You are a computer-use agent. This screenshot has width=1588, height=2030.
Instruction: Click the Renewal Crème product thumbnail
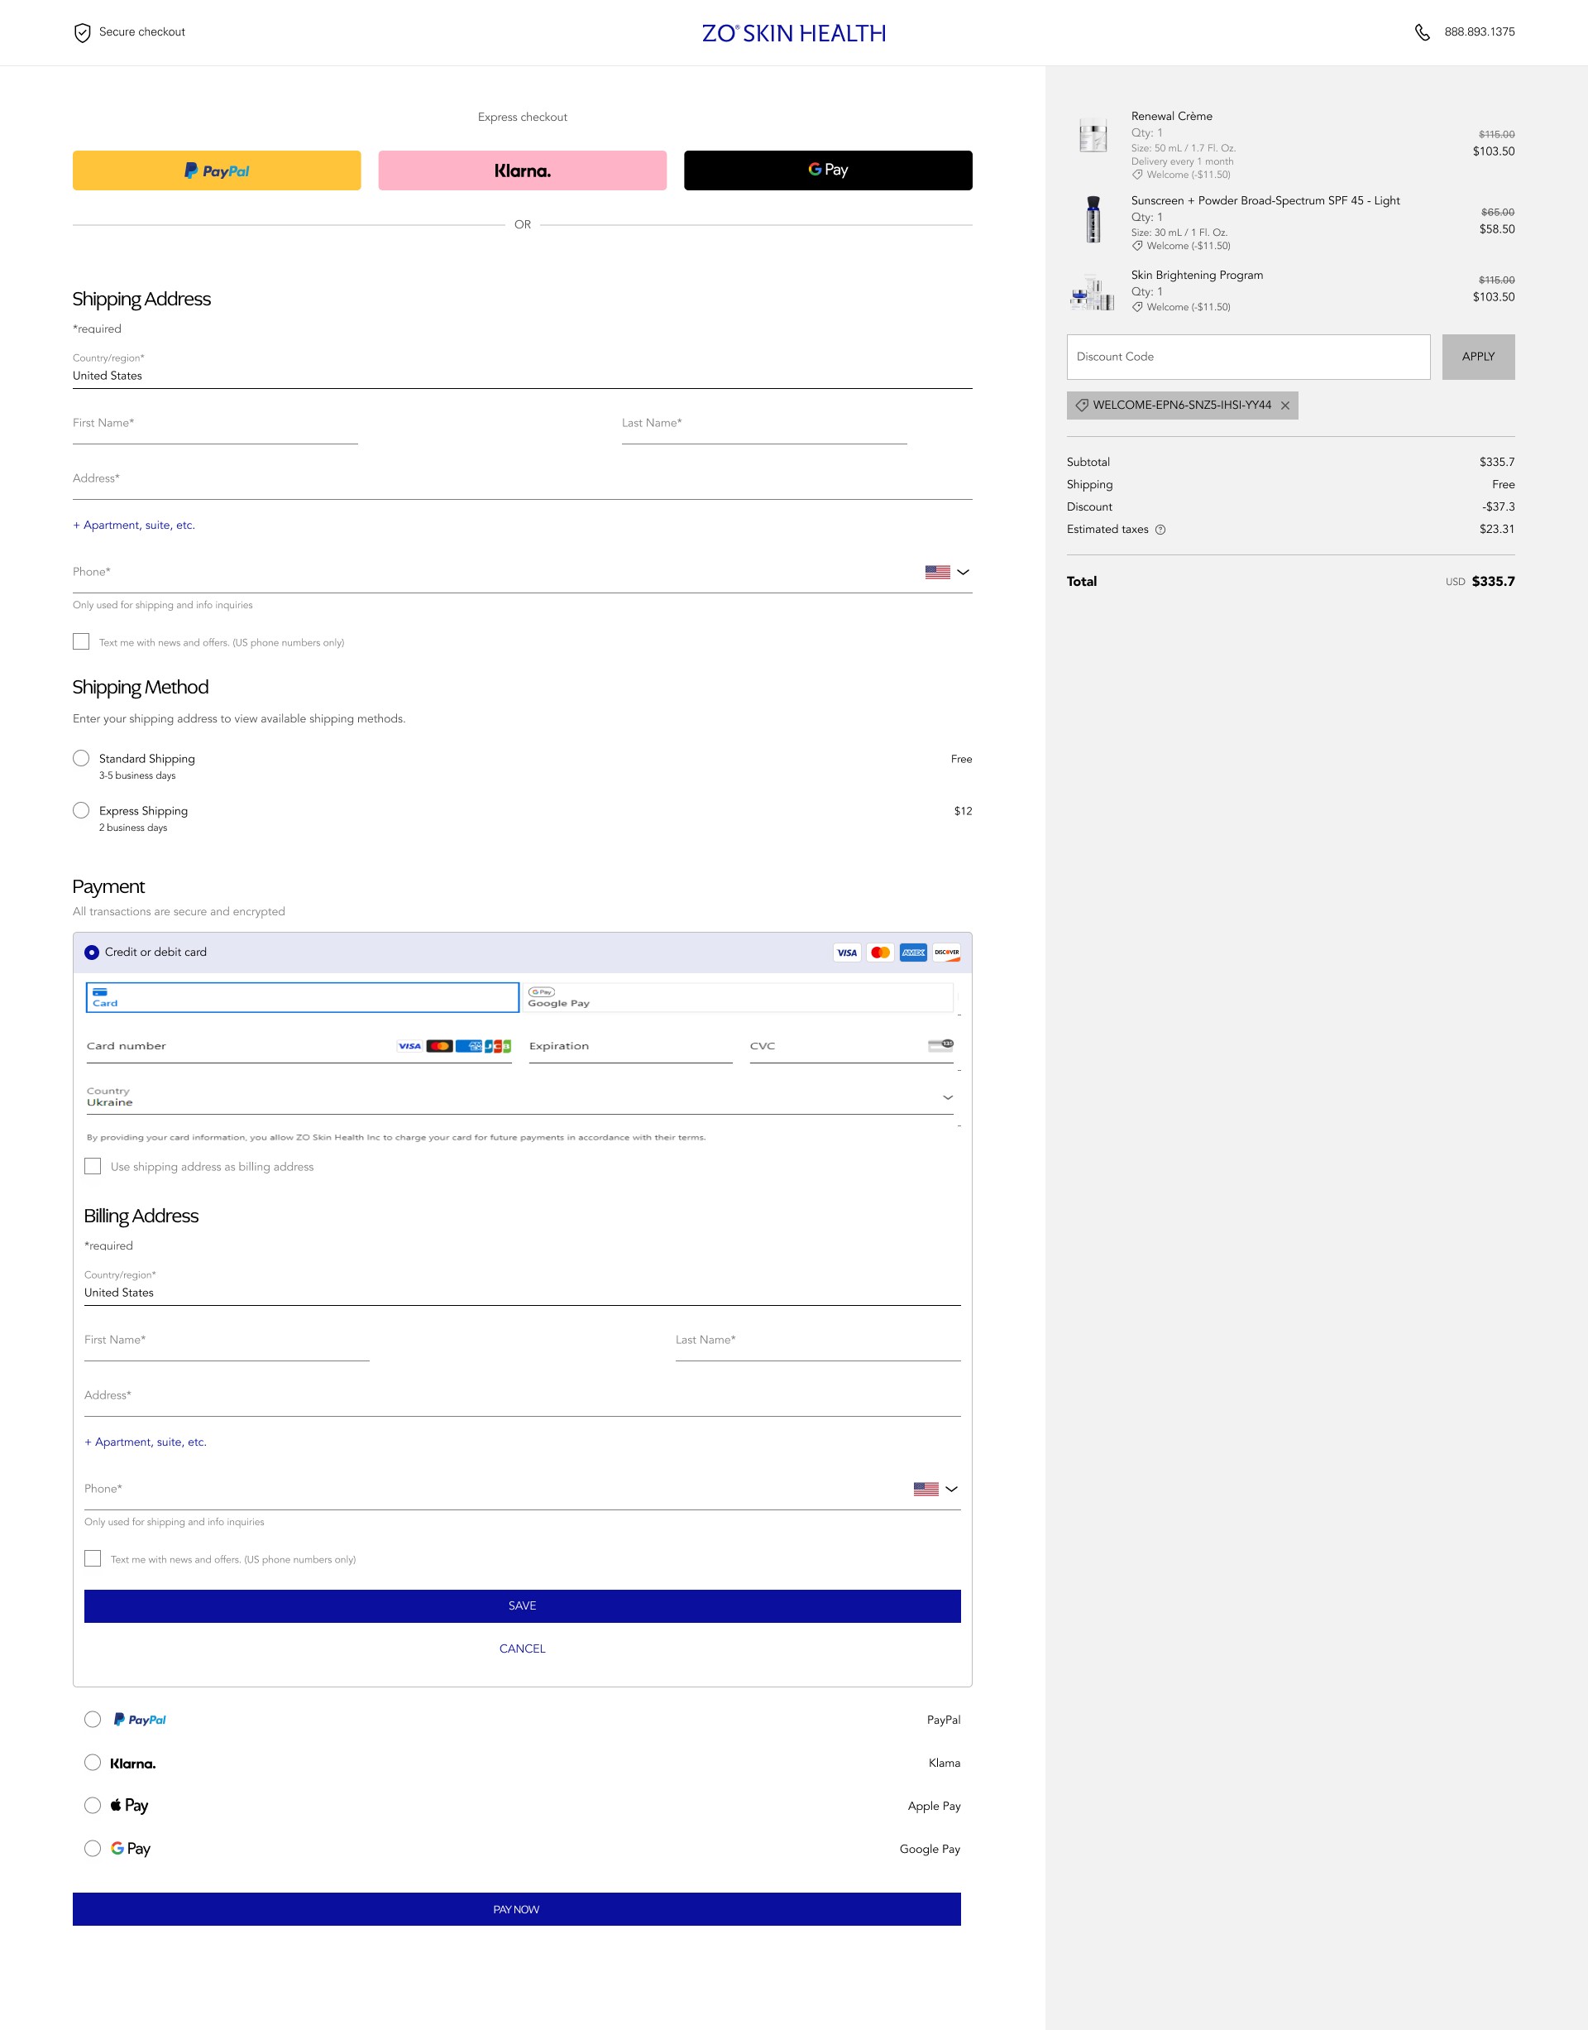click(1093, 136)
